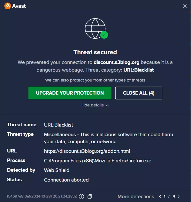Viewport: 191px width, 202px height.
Task: Go to previous detection arrow
Action: [x=160, y=197]
